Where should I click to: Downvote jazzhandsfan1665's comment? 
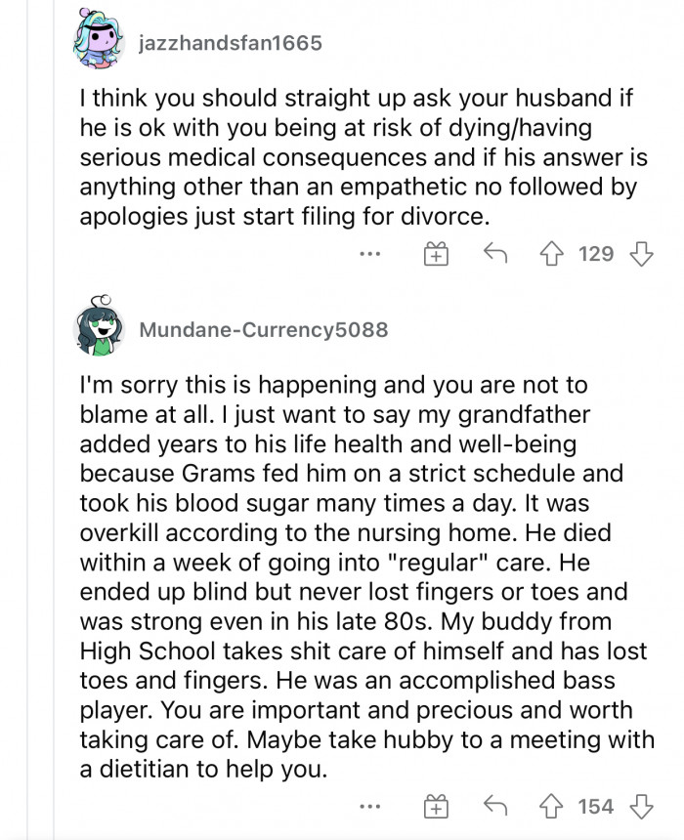click(640, 253)
